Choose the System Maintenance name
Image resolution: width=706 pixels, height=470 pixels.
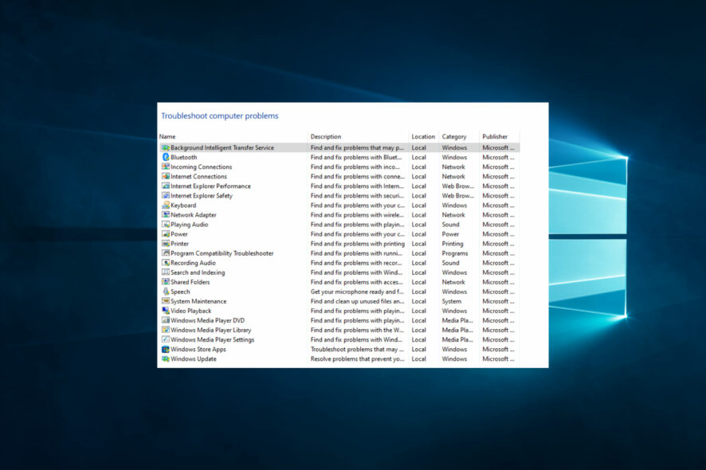click(198, 301)
